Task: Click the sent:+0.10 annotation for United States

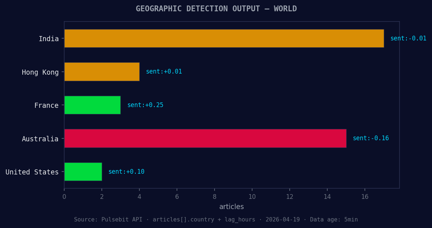Action: (x=126, y=172)
